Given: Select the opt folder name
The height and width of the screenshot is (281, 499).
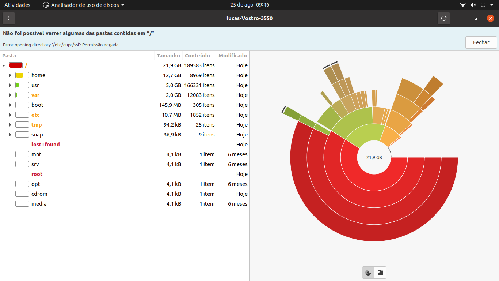Looking at the screenshot, I should tap(36, 184).
